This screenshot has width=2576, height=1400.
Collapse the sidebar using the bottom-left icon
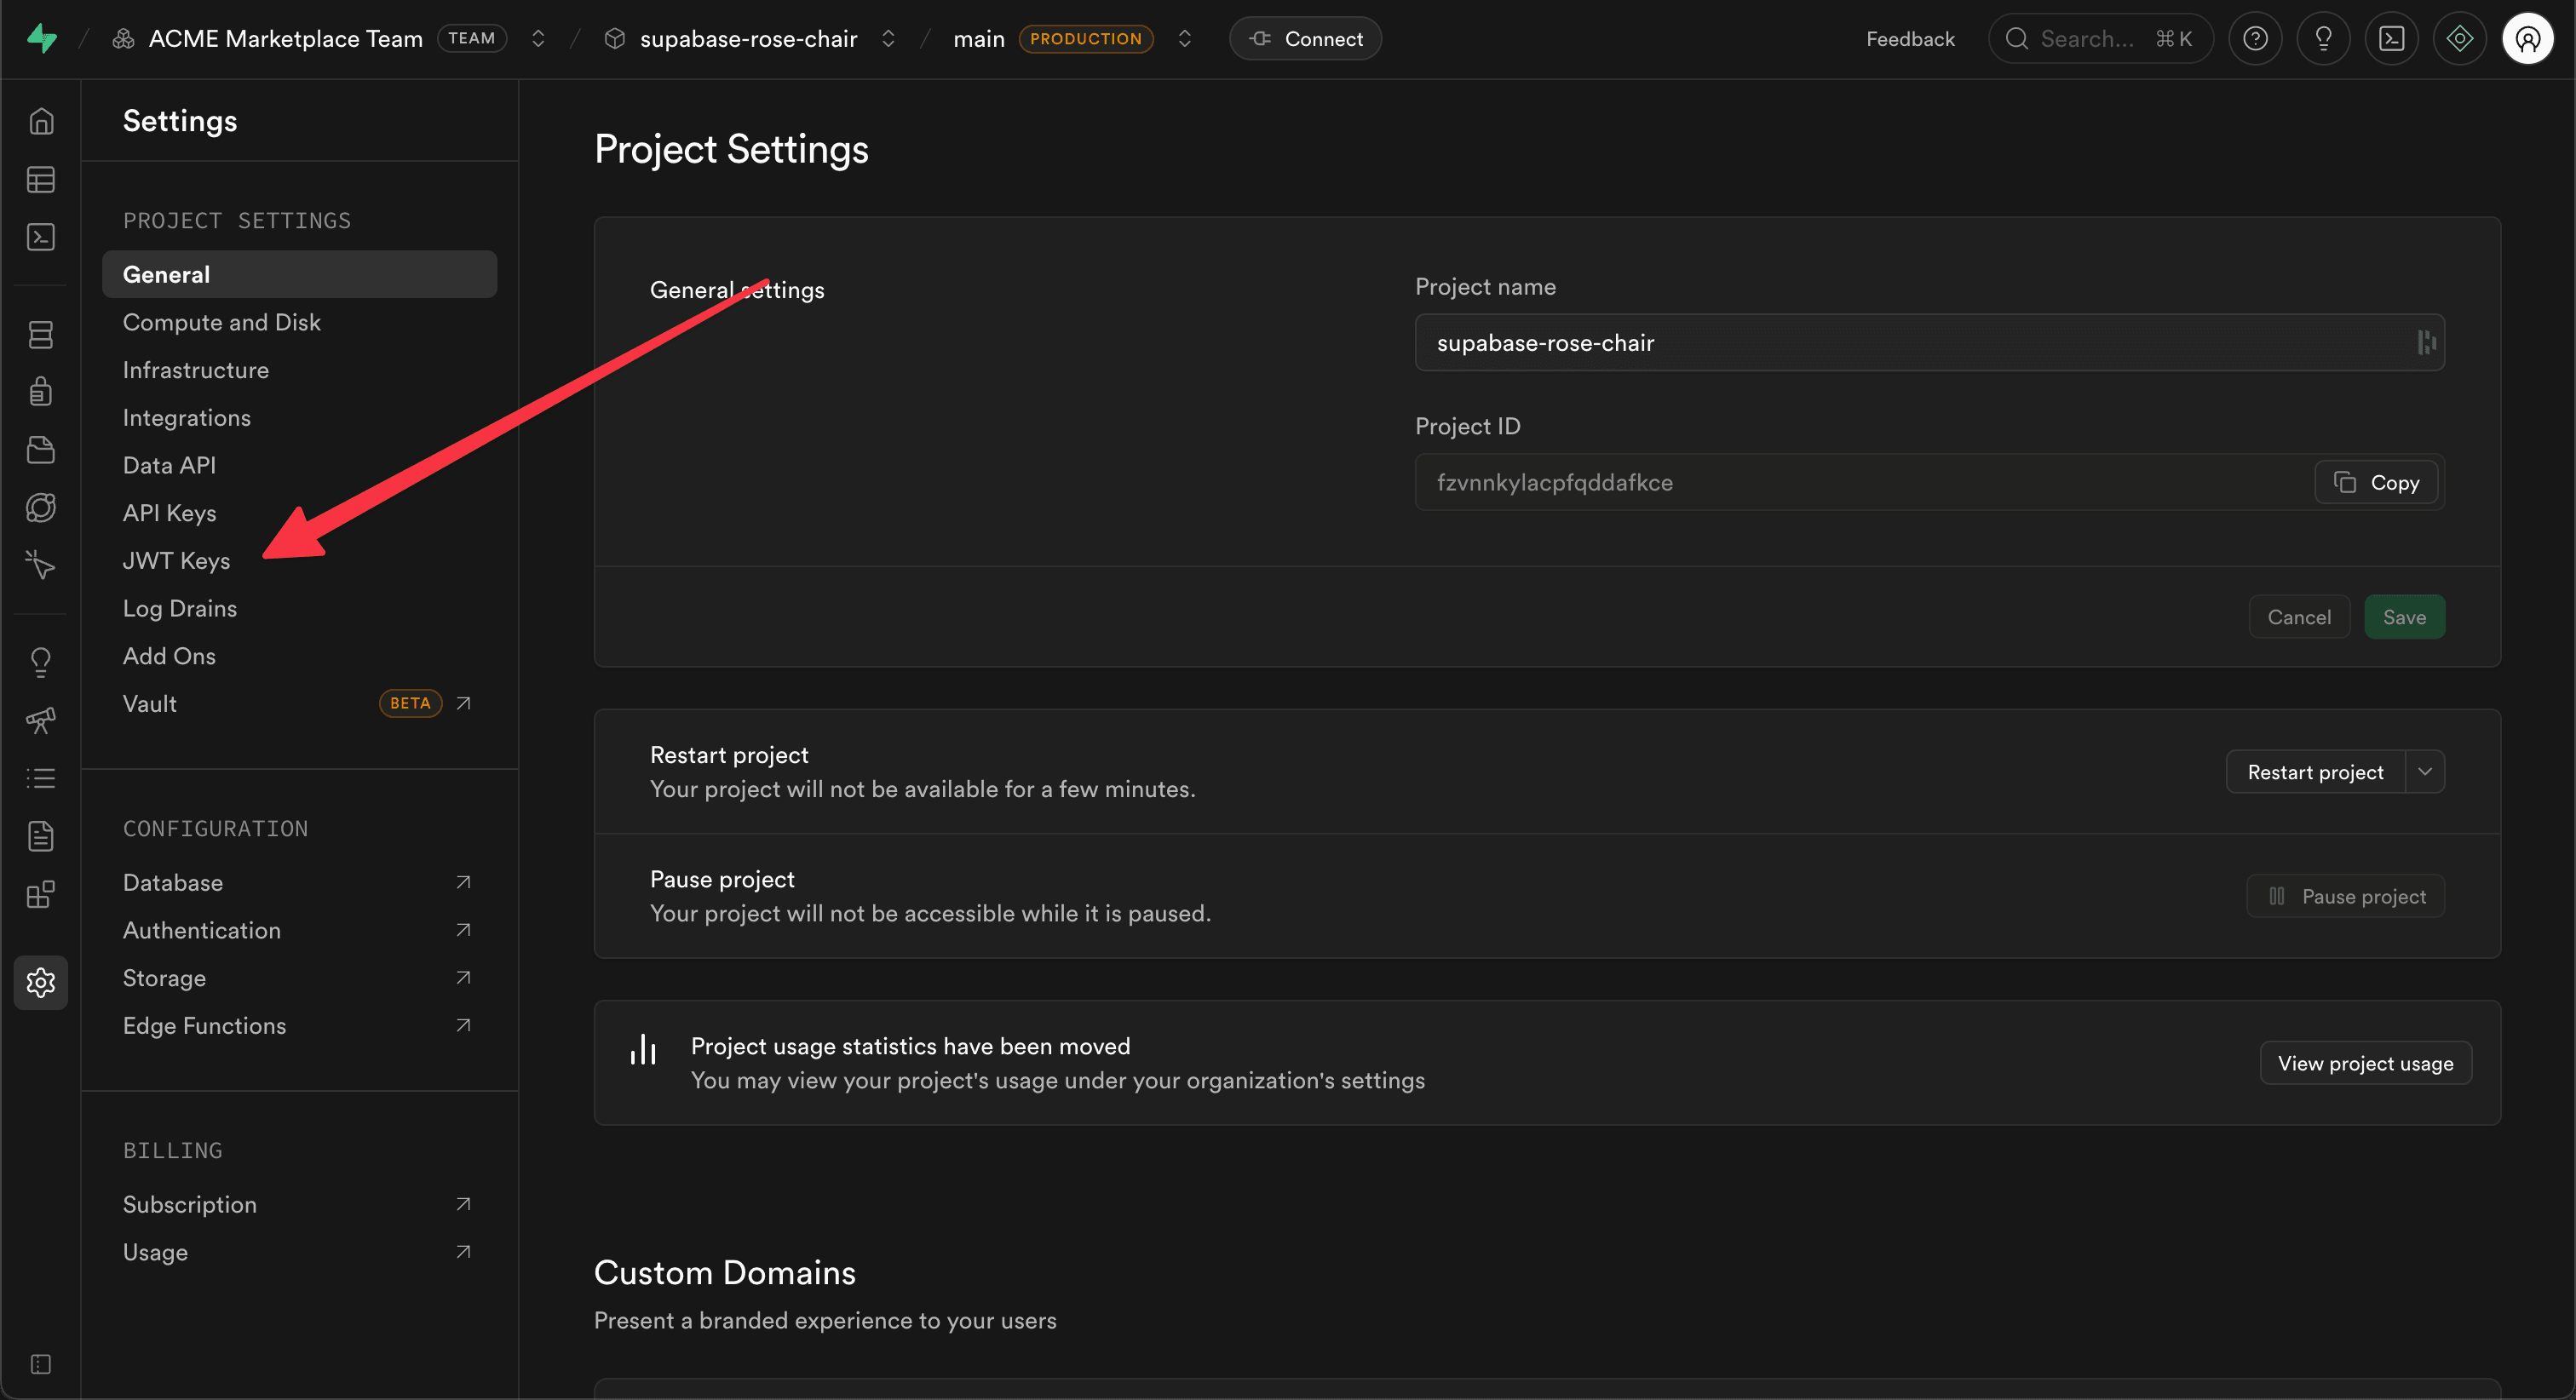click(40, 1364)
